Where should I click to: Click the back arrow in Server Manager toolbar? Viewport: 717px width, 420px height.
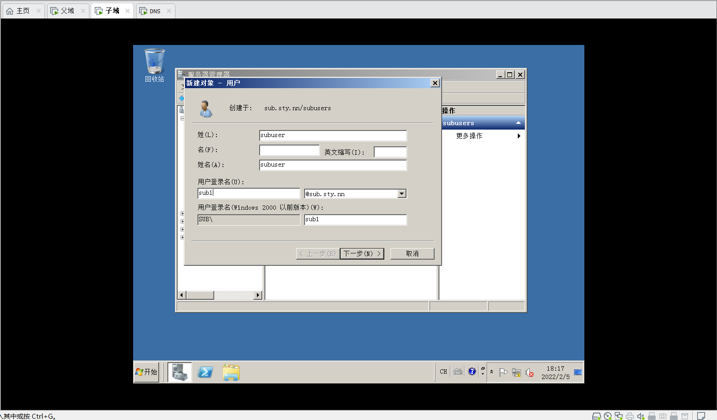[181, 98]
